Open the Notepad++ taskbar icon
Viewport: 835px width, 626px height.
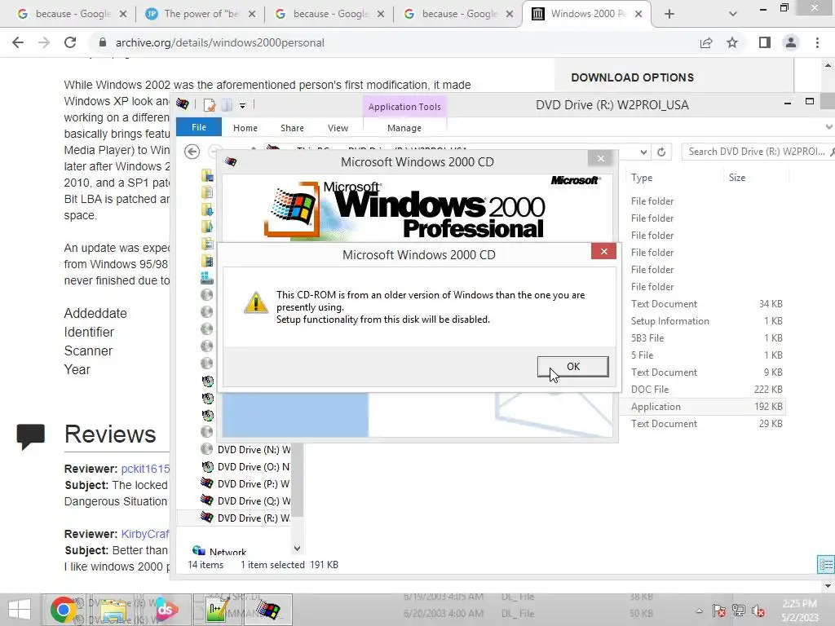coord(217,610)
